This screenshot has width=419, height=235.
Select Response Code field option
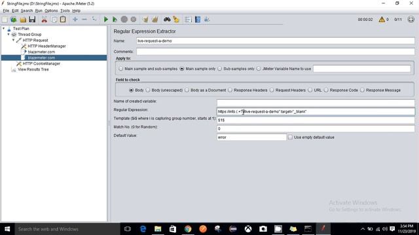point(326,90)
